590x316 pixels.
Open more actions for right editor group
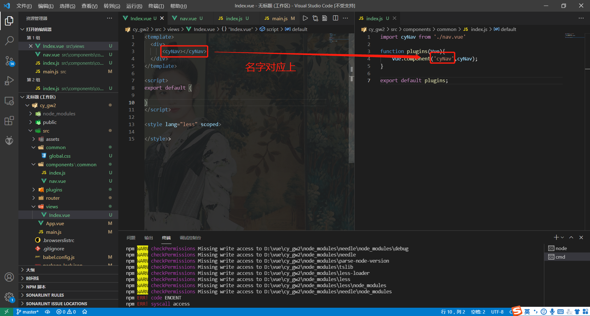581,18
